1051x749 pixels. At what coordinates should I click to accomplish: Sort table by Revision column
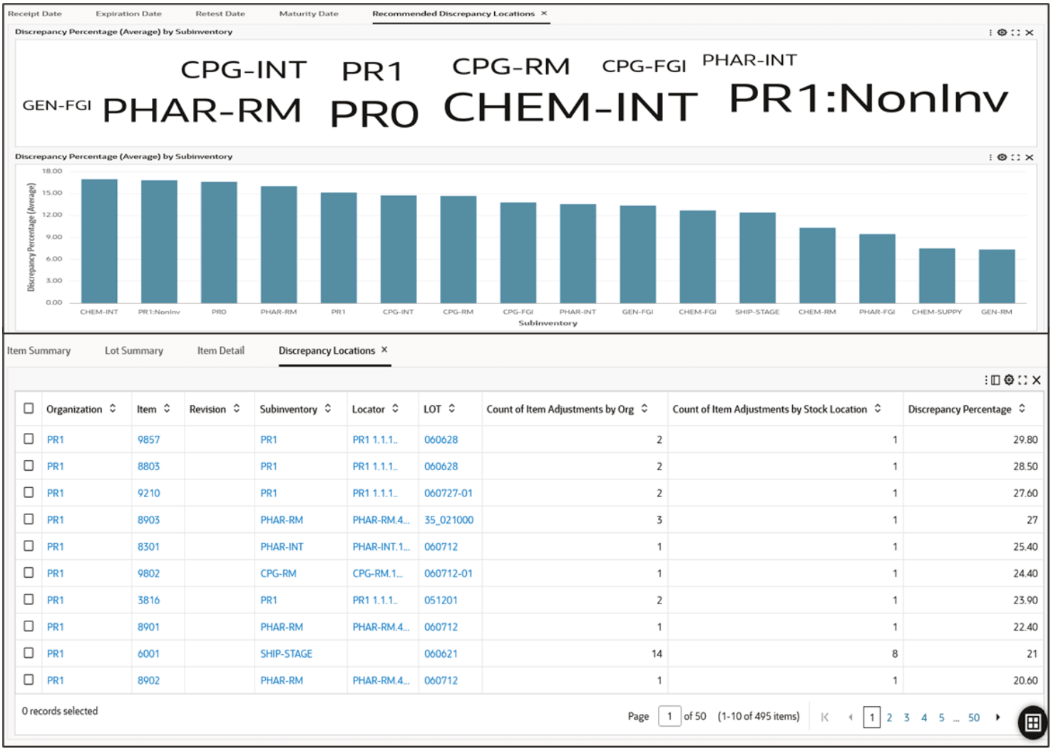click(x=237, y=409)
